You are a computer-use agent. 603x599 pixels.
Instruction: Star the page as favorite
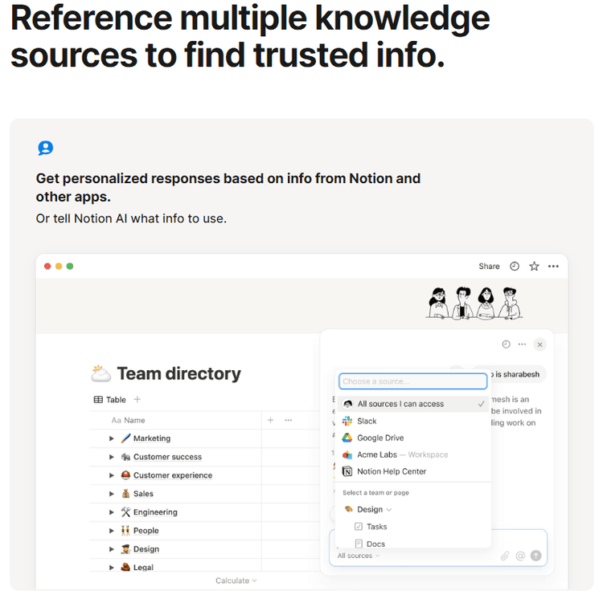point(534,267)
